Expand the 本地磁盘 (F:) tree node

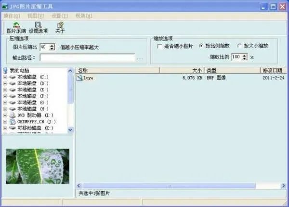coord(5,96)
